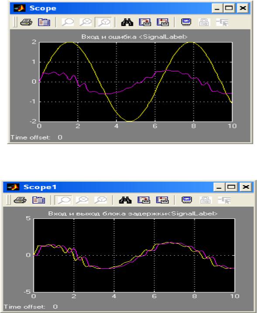The image size is (257, 313).
Task: Click the Print icon in Scope1 window
Action: [x=20, y=200]
